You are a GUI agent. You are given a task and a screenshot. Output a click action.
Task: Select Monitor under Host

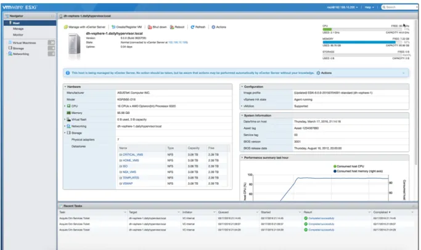18,35
